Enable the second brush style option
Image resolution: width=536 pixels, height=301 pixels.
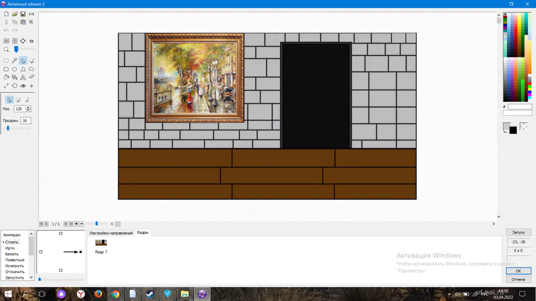pyautogui.click(x=18, y=100)
